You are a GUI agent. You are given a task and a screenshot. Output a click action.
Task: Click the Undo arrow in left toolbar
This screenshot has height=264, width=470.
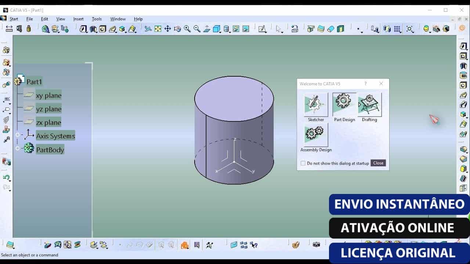point(6,178)
